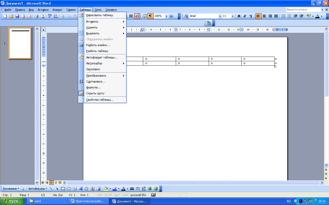Toggle the numbered list button
Image resolution: width=329 pixels, height=205 pixels.
(x=284, y=16)
